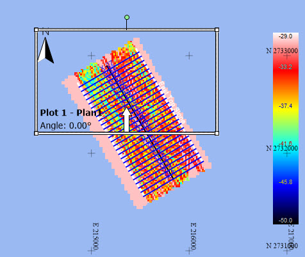Click the grid cross near E 215000 bottom
305x257 pixels.
pyautogui.click(x=92, y=251)
